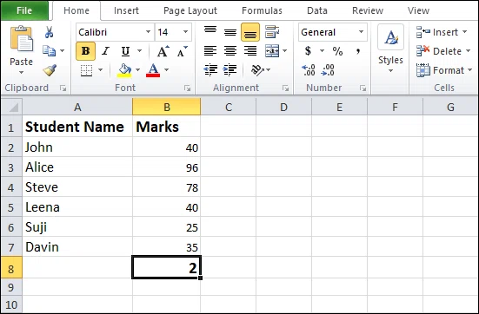Select the Student Name header cell
The image size is (479, 314).
(x=77, y=127)
